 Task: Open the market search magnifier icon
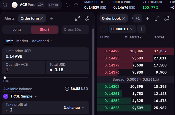(x=5, y=5)
